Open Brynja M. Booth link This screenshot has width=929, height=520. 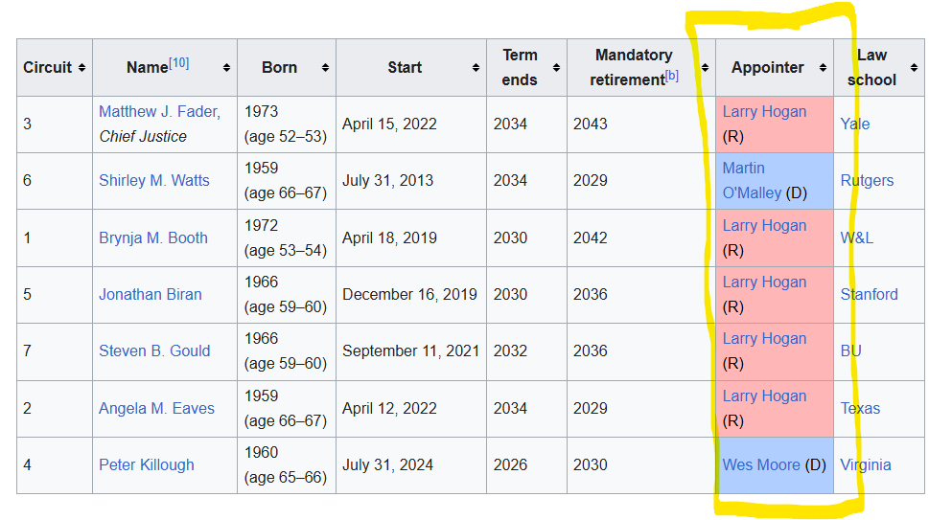click(152, 237)
